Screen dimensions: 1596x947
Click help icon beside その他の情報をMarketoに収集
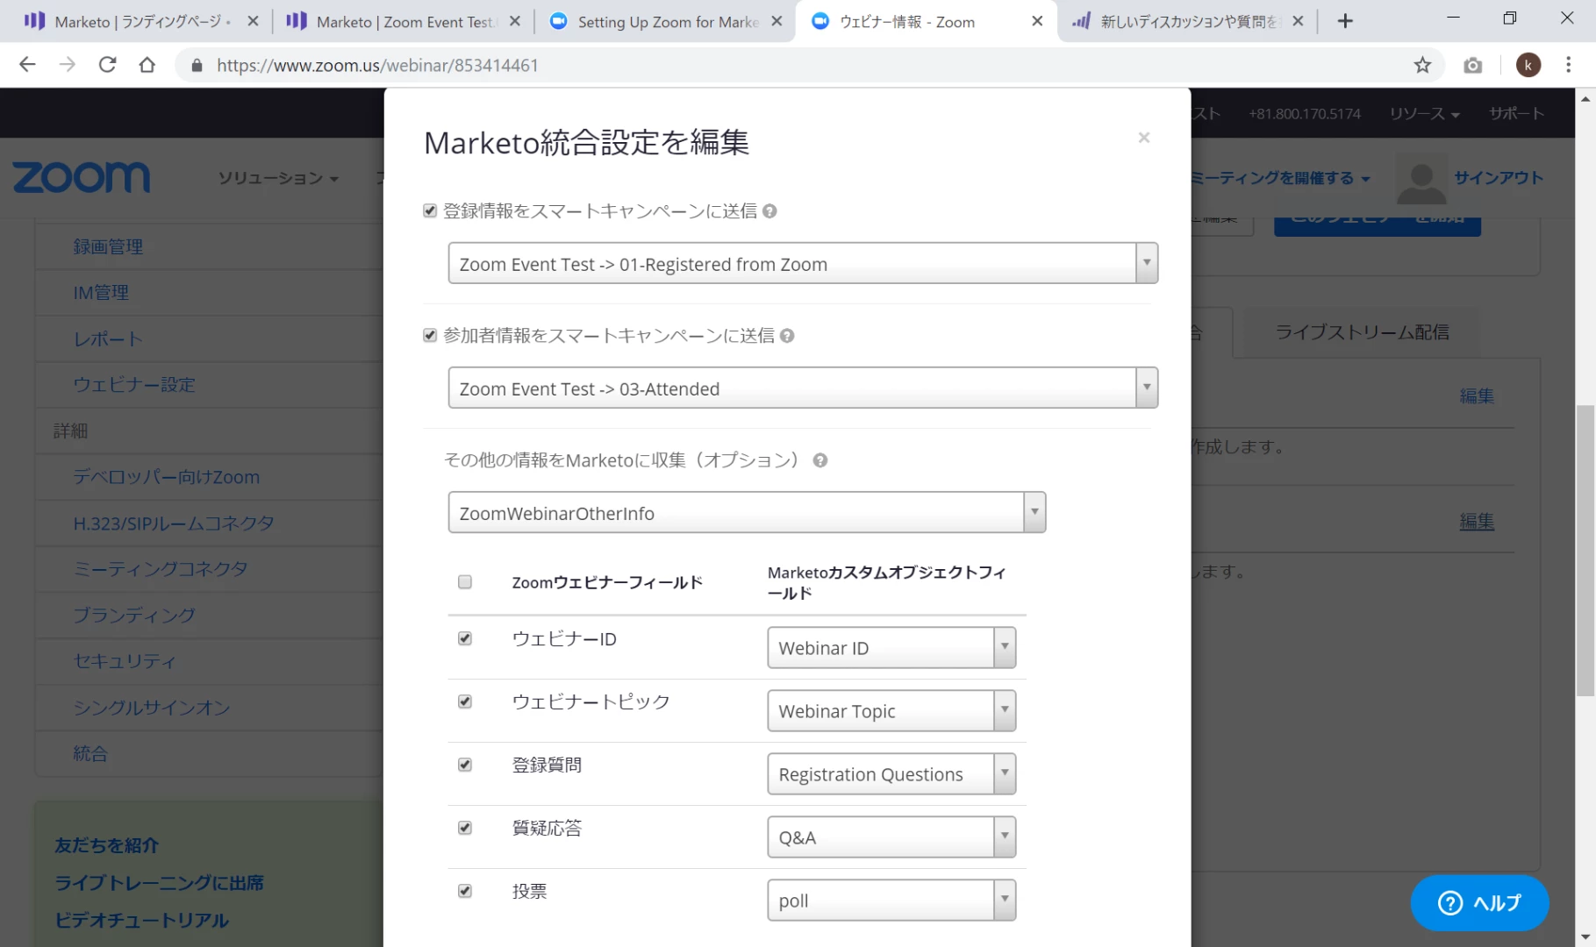819,460
